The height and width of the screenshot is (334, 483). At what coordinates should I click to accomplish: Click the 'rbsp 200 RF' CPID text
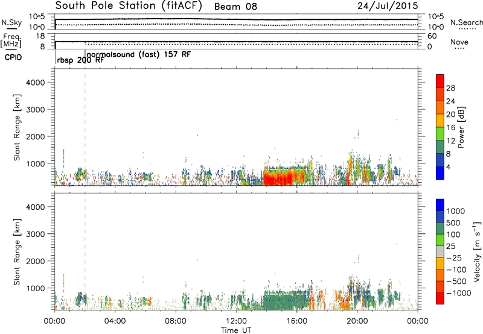(x=80, y=60)
